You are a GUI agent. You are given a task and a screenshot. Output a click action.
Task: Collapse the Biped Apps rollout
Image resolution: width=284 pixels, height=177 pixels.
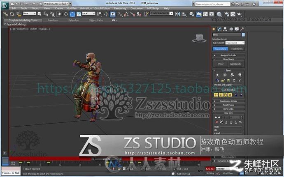click(228, 59)
